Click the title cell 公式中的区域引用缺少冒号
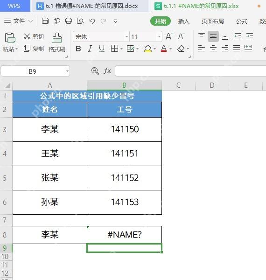The width and height of the screenshot is (266, 280). [x=87, y=96]
